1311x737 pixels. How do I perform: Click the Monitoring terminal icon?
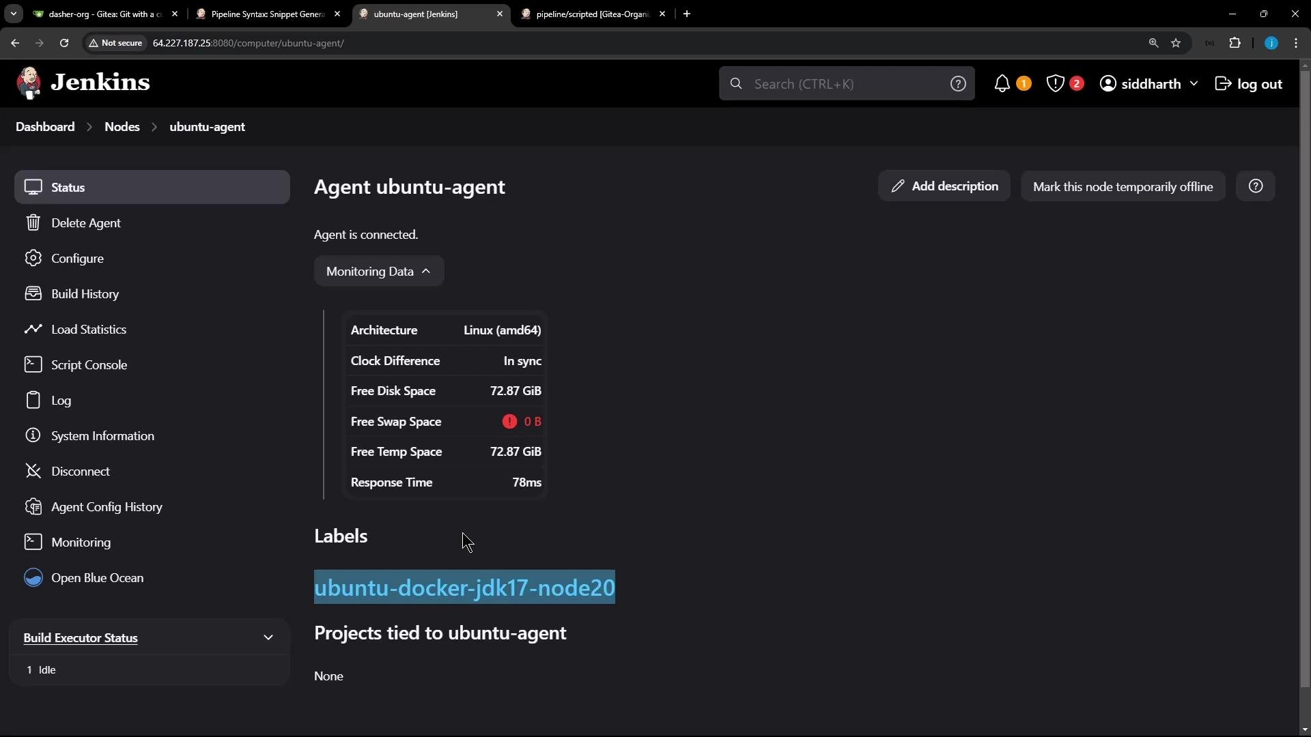33,542
